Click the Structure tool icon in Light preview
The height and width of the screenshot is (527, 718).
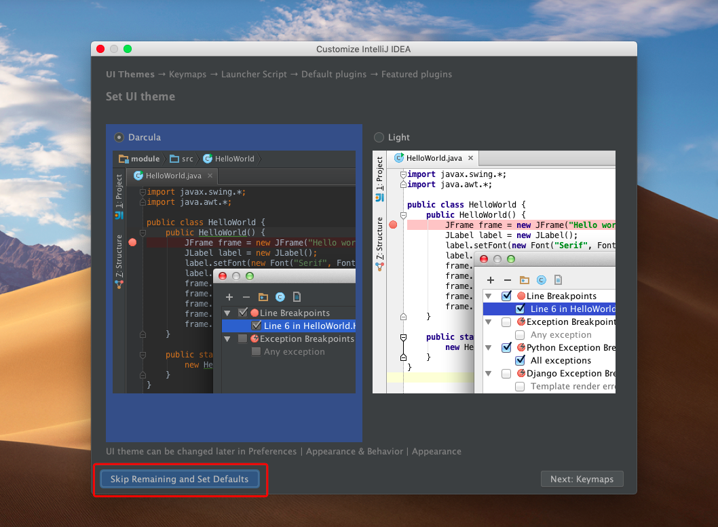click(x=379, y=267)
